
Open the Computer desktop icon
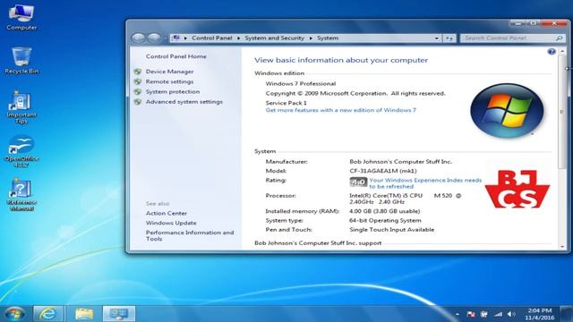tap(21, 18)
